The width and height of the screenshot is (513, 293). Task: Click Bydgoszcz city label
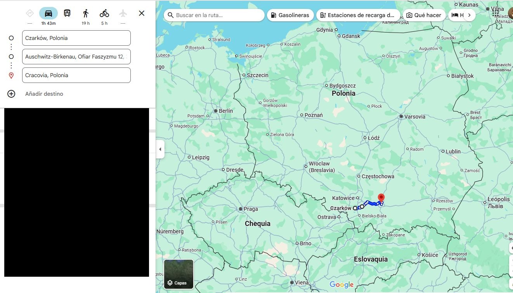[x=343, y=86]
